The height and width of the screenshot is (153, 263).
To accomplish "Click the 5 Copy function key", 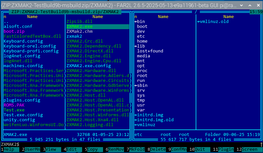I will click(94, 149).
